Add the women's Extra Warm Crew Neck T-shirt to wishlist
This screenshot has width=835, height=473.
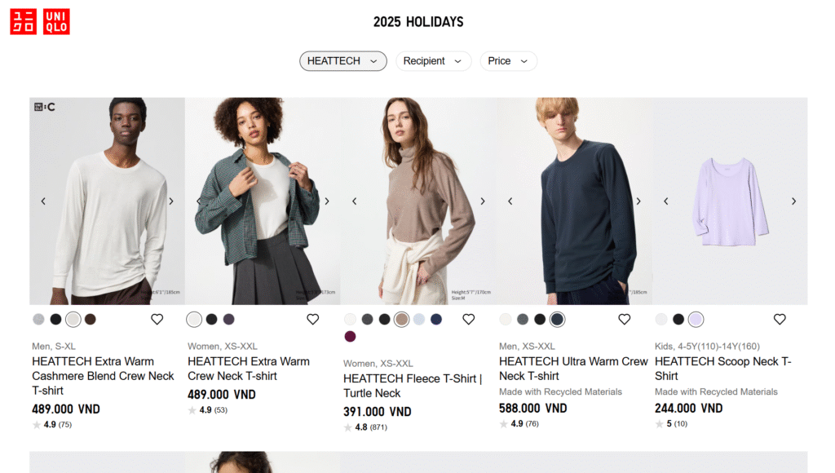point(312,319)
